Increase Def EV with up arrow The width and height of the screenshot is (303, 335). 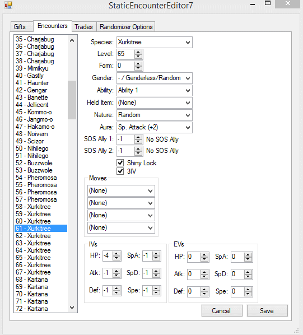pos(204,289)
